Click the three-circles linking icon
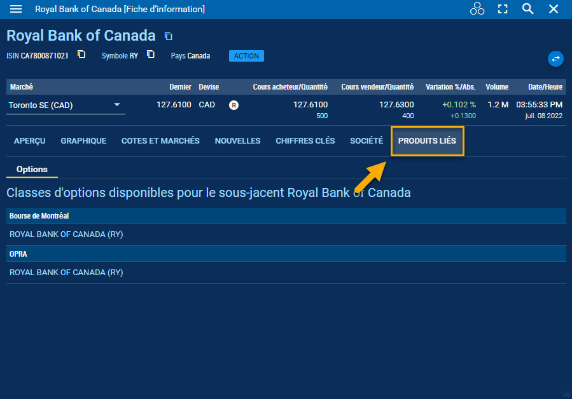Screen dimensions: 572x399 coord(477,9)
